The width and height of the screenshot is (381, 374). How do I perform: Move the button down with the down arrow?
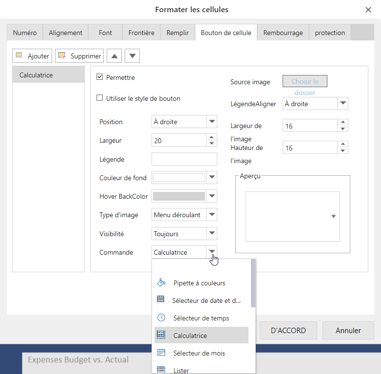point(133,56)
